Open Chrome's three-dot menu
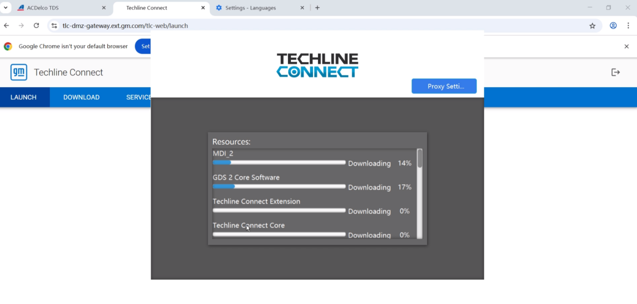 628,26
